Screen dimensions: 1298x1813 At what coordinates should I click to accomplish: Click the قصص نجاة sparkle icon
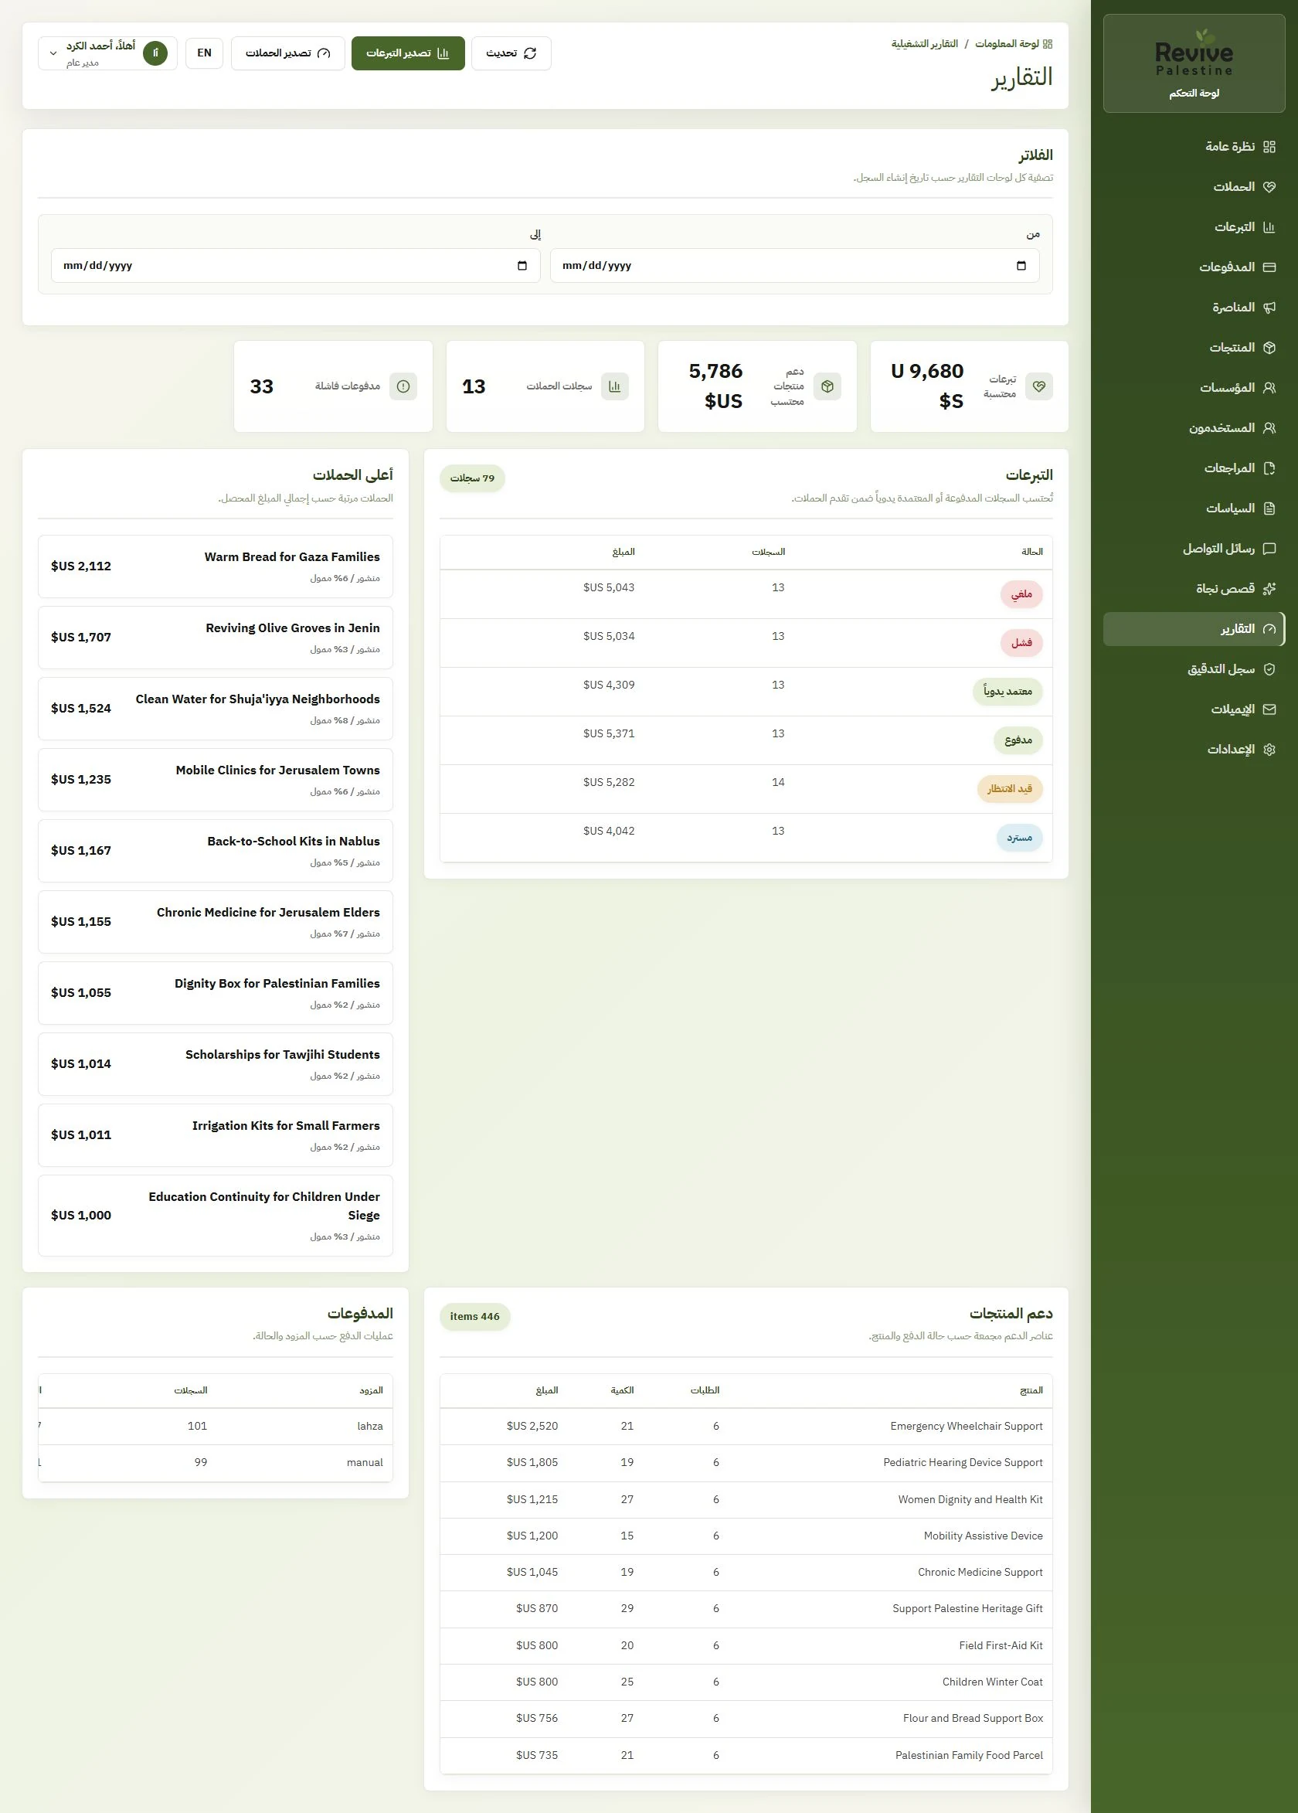pos(1269,588)
